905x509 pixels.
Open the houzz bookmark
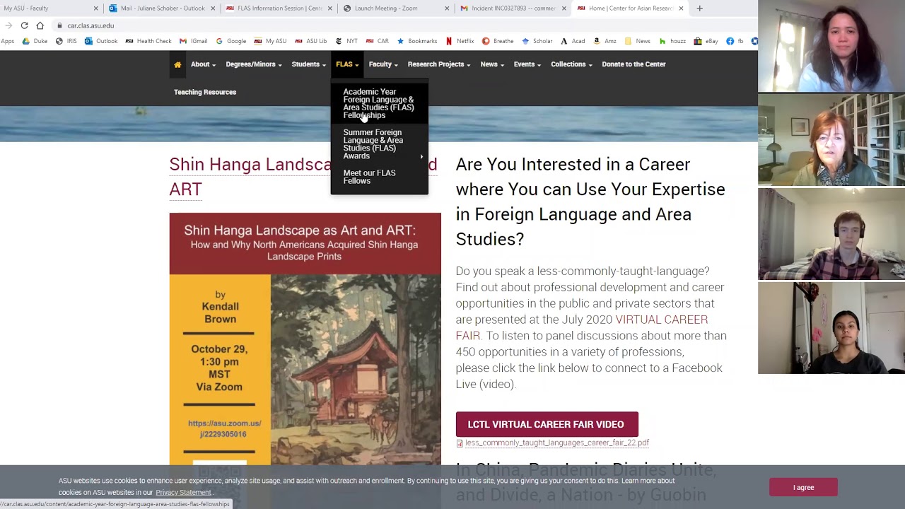point(672,41)
